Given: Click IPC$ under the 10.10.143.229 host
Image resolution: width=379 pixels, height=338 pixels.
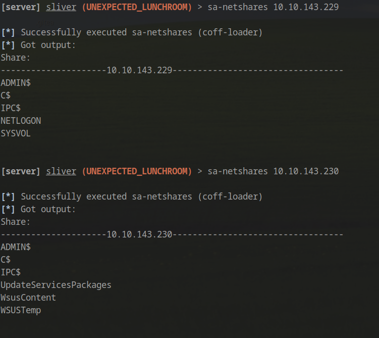Looking at the screenshot, I should click(11, 108).
